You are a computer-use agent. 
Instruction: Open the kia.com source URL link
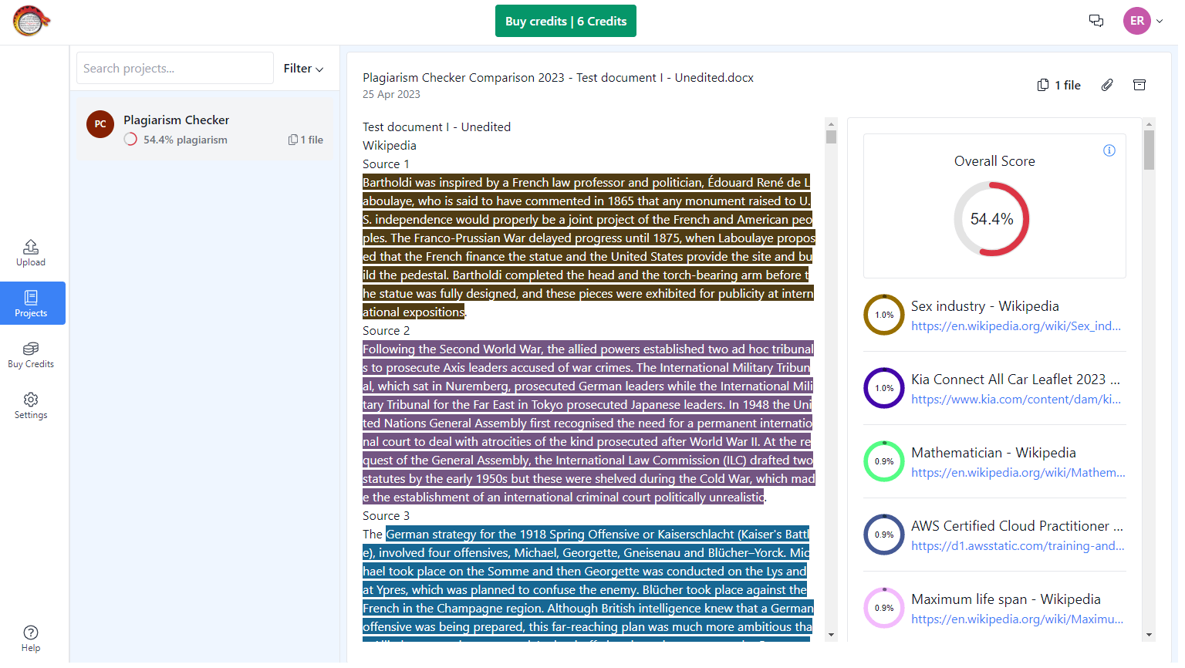pyautogui.click(x=1016, y=400)
